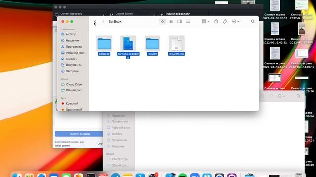
Task: Click the Share icon in Finder toolbar
Action: 216,21
